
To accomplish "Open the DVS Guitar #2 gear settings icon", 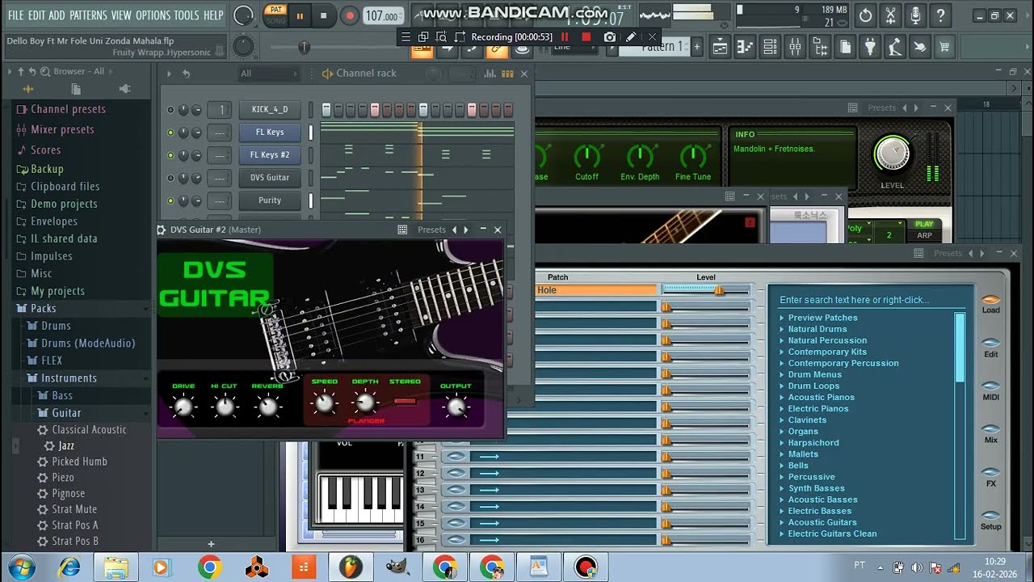I will point(162,230).
